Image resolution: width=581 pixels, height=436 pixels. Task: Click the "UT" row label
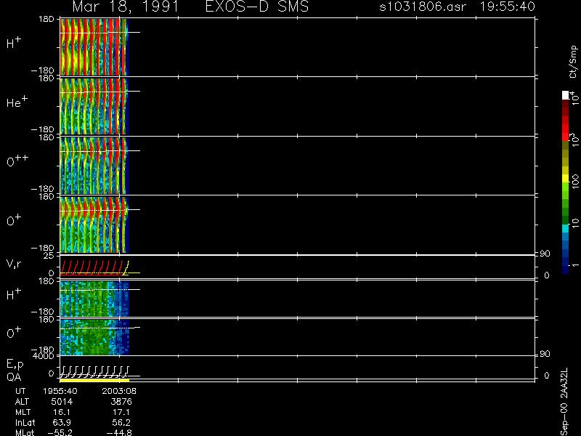[x=21, y=391]
